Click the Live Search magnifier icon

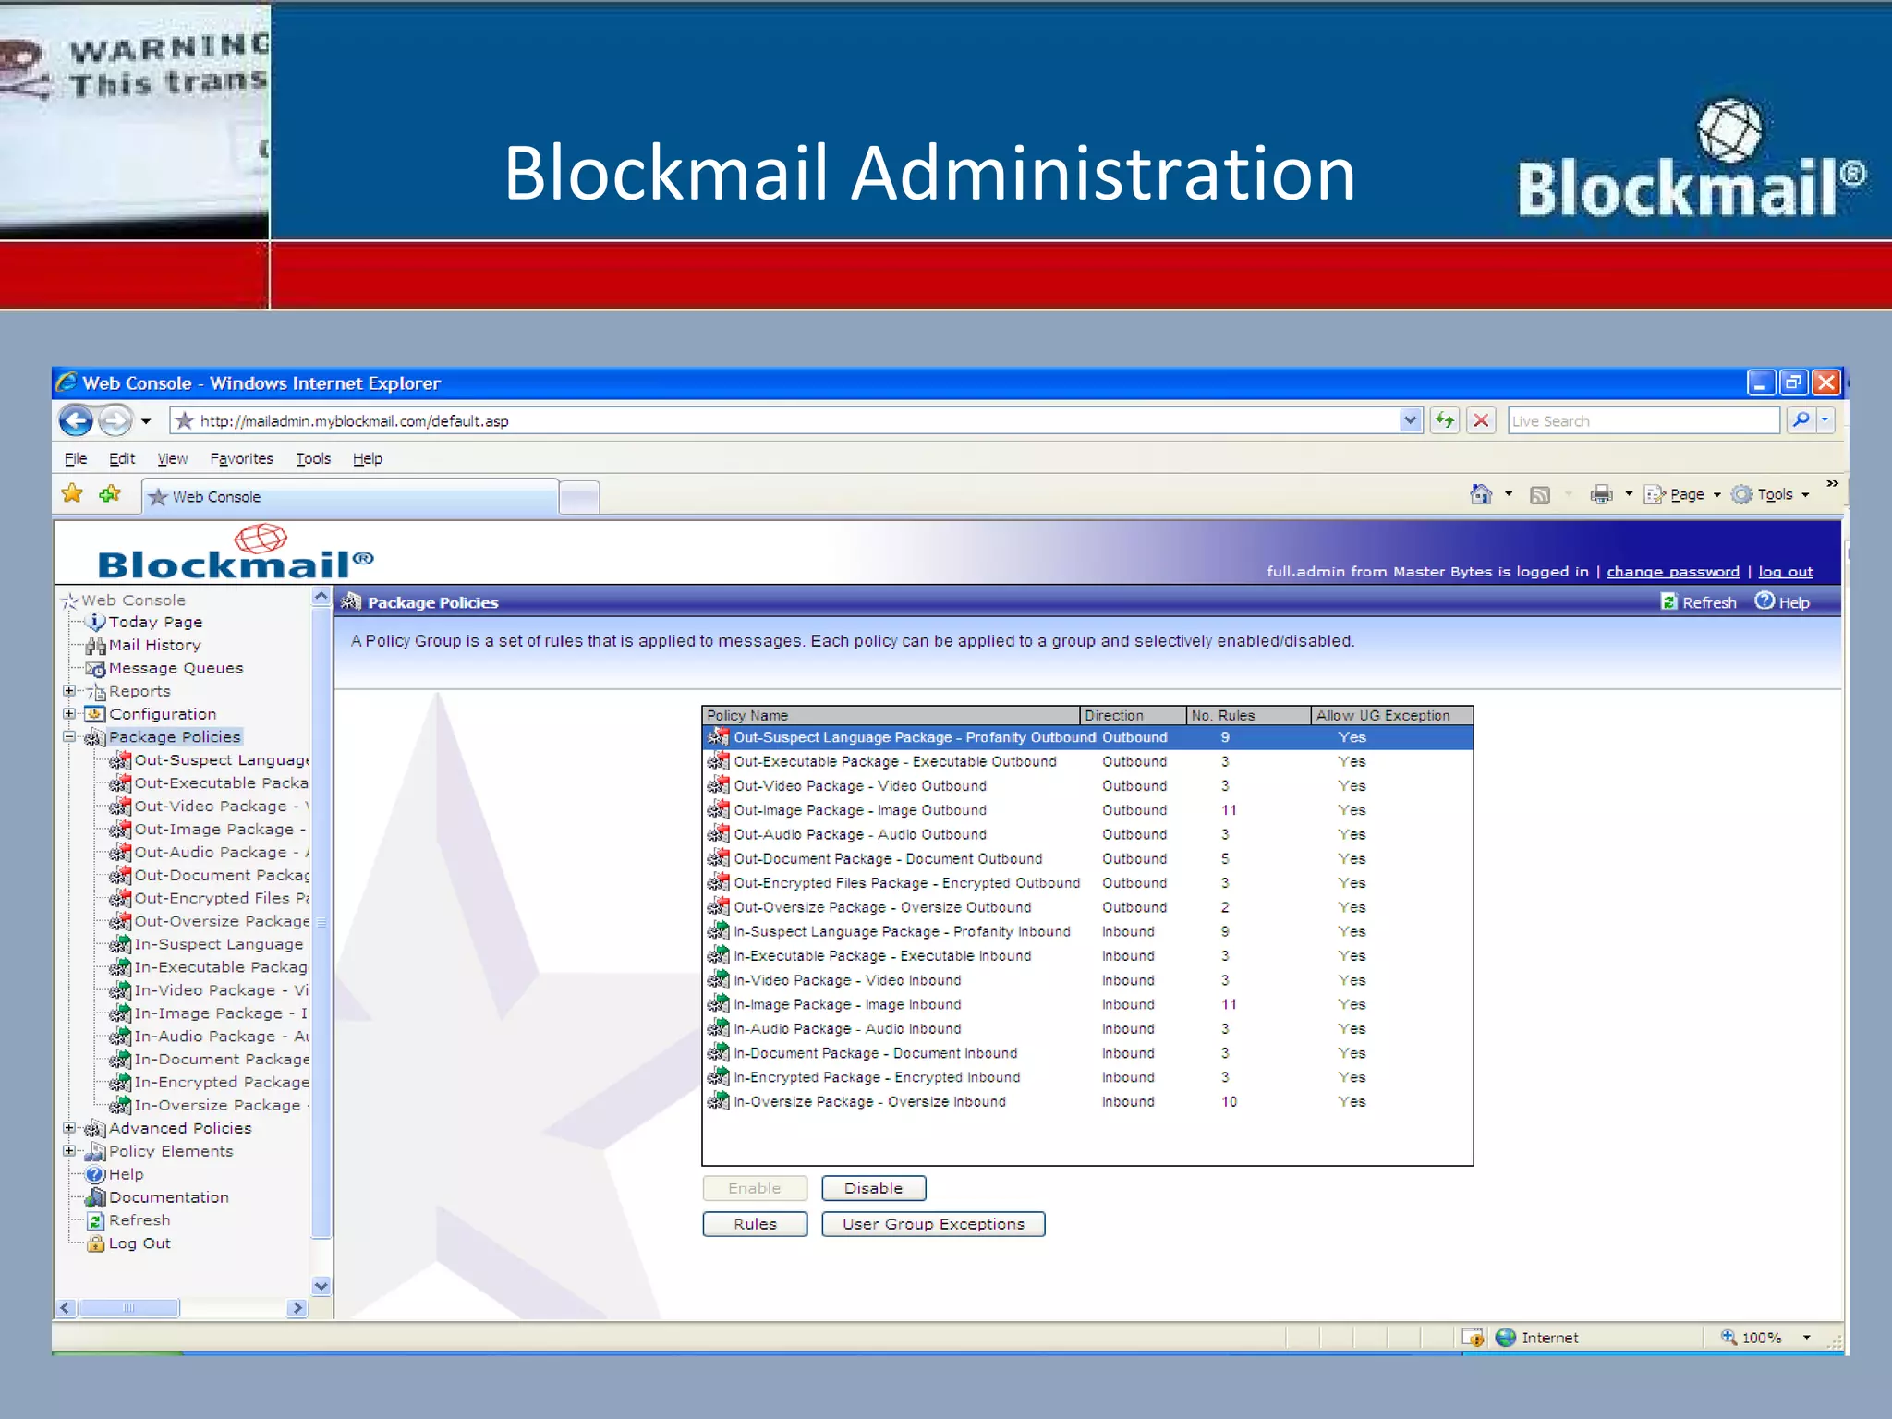(1801, 420)
